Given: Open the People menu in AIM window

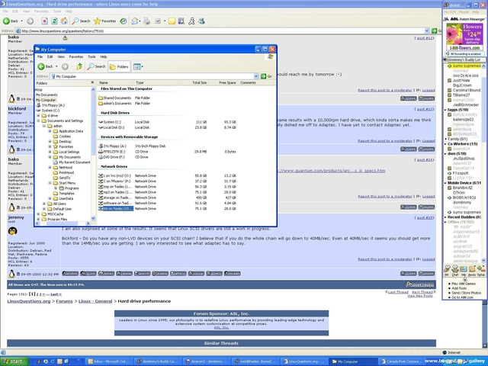Looking at the screenshot, I should [x=464, y=12].
